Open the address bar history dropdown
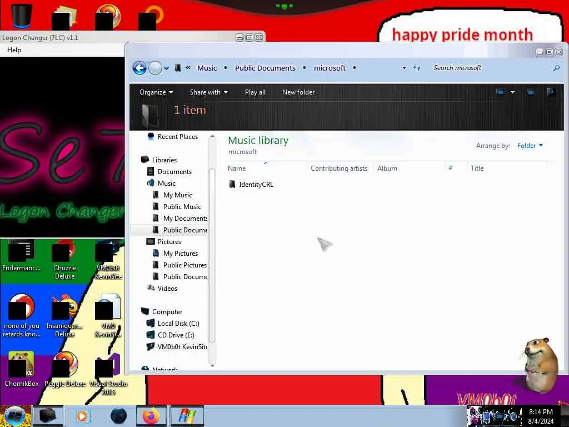569x427 pixels. (404, 68)
